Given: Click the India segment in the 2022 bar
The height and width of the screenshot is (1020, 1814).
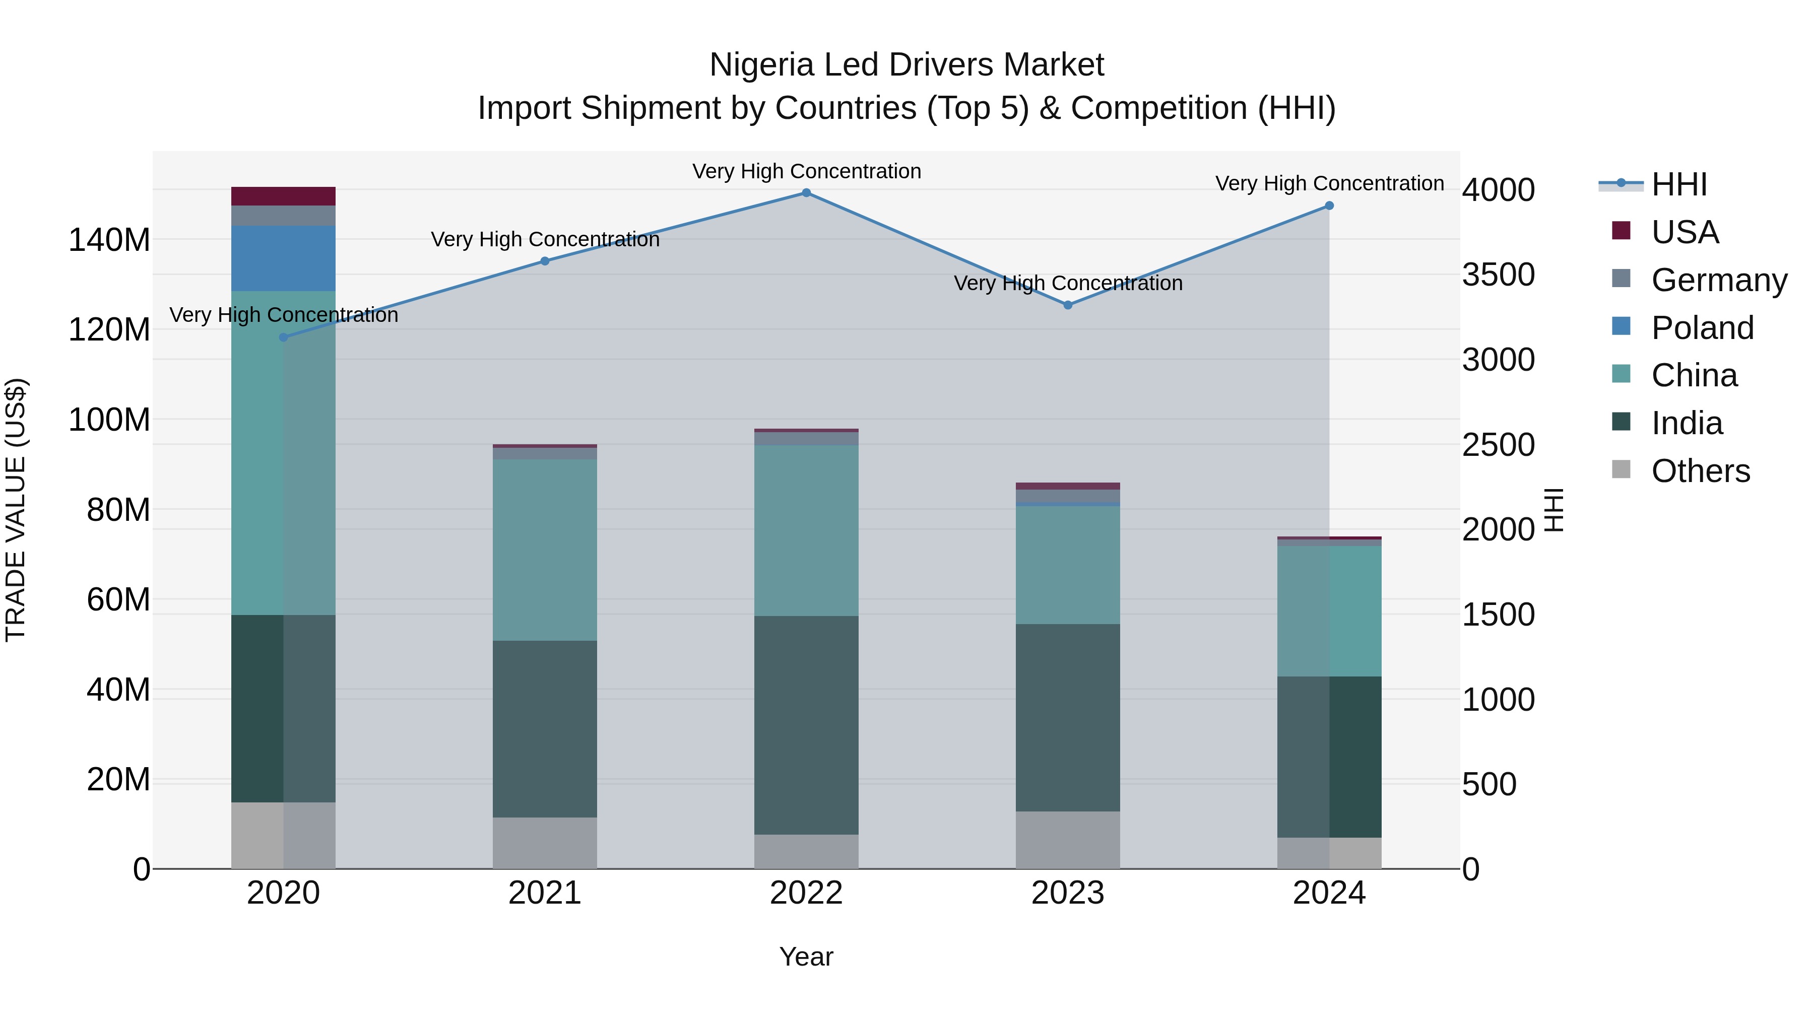Looking at the screenshot, I should tap(807, 726).
